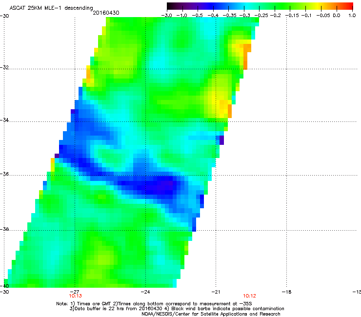The image size is (361, 317).
Task: Click the black end of the color scale
Action: (x=169, y=6)
